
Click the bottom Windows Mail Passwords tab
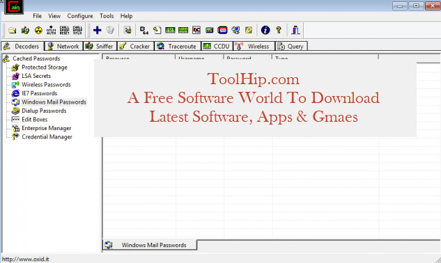click(x=150, y=245)
